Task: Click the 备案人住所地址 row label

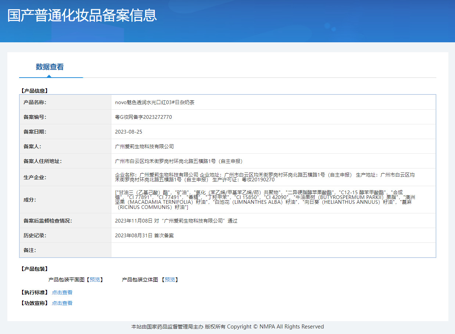Action: click(43, 161)
